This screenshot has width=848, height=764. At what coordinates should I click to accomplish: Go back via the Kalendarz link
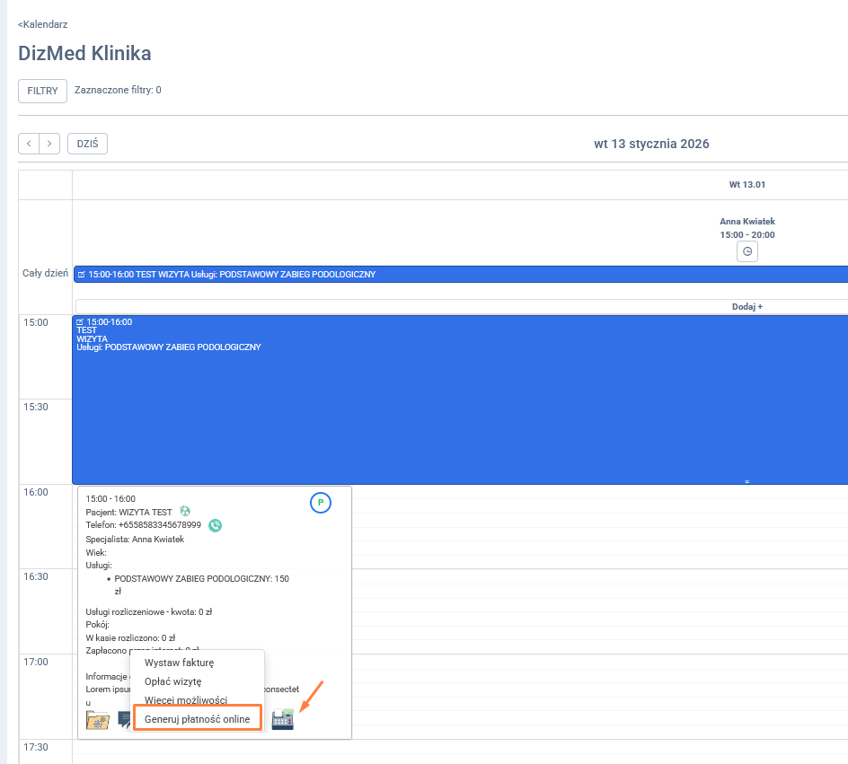coord(43,24)
